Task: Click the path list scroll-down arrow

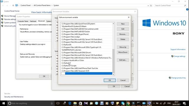Action: pos(113,74)
